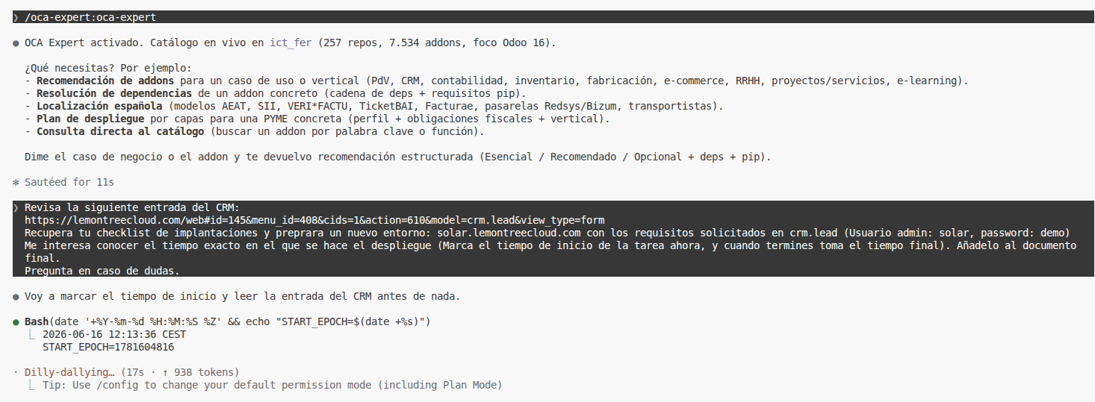Click the prompt chevron before /oca-expert:oca-expert

pos(16,16)
